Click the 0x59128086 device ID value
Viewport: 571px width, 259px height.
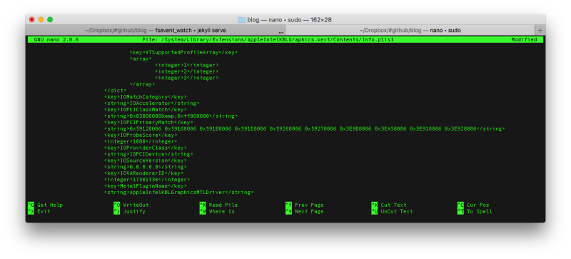pos(146,128)
